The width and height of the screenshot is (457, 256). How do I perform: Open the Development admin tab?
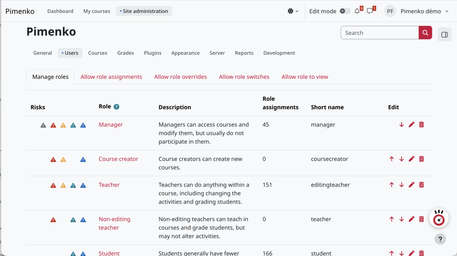pyautogui.click(x=279, y=53)
